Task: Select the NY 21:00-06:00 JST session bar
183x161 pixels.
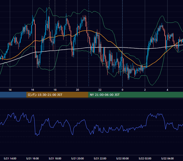Action: (135, 95)
